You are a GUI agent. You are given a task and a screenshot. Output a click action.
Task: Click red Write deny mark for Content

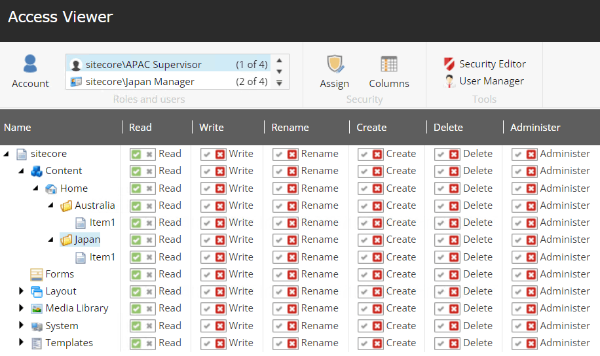[x=220, y=171]
